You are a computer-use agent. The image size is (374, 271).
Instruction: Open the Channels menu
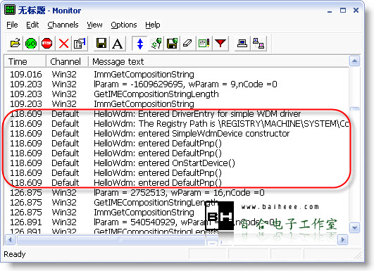point(63,25)
